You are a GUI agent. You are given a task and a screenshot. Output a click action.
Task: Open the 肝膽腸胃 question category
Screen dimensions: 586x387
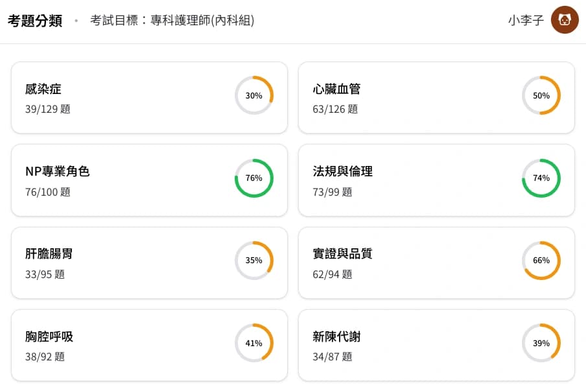click(x=130, y=263)
